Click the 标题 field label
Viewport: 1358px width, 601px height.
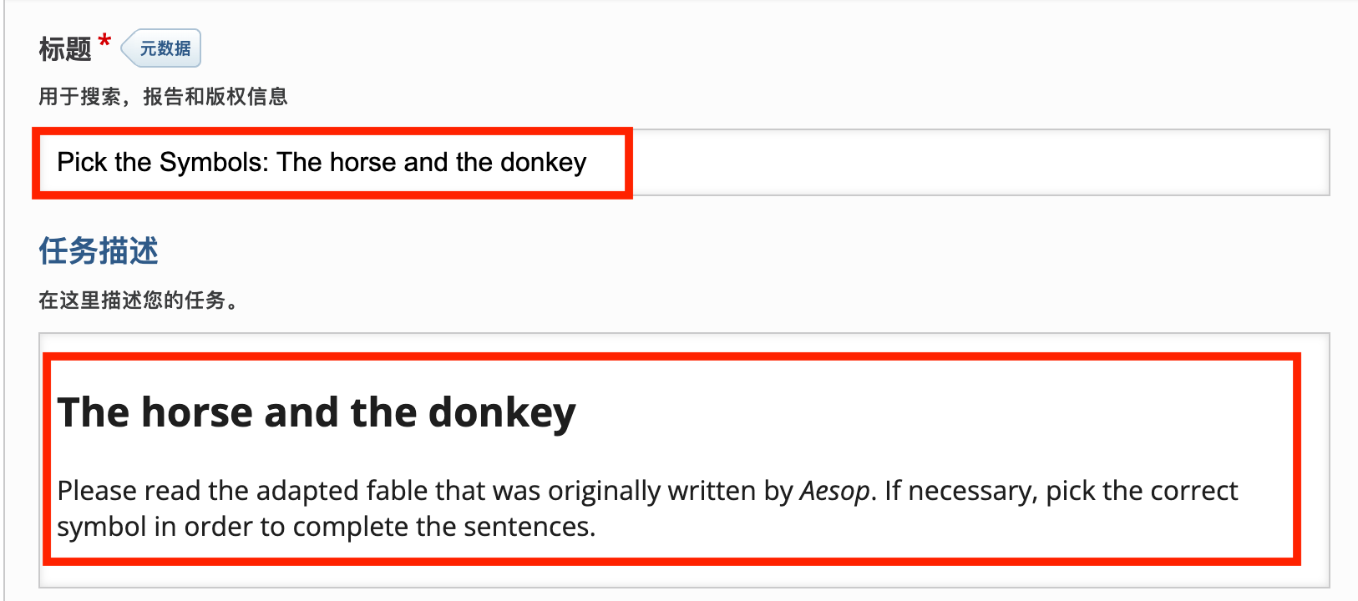click(x=64, y=48)
